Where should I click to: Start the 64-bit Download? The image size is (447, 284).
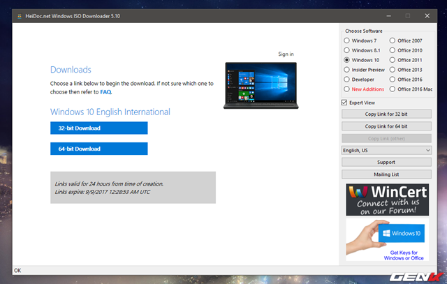pyautogui.click(x=99, y=149)
